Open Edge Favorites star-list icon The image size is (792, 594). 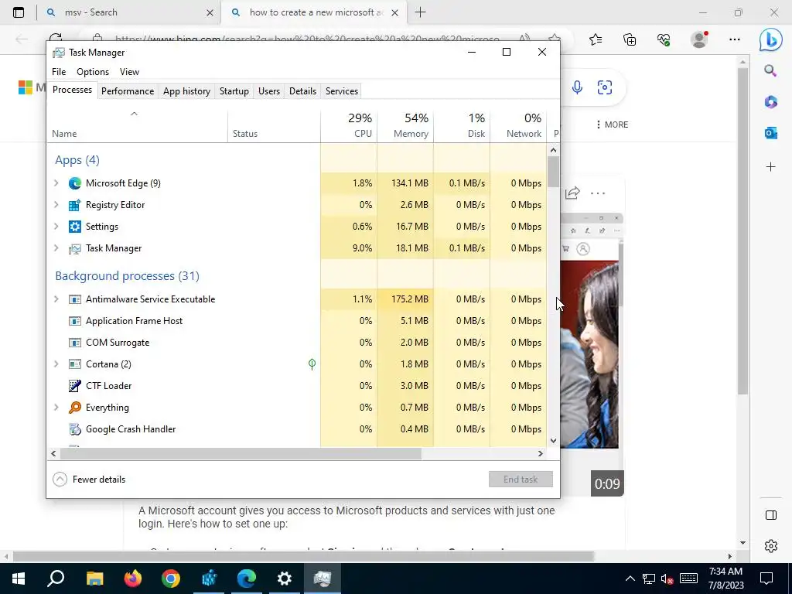point(596,39)
